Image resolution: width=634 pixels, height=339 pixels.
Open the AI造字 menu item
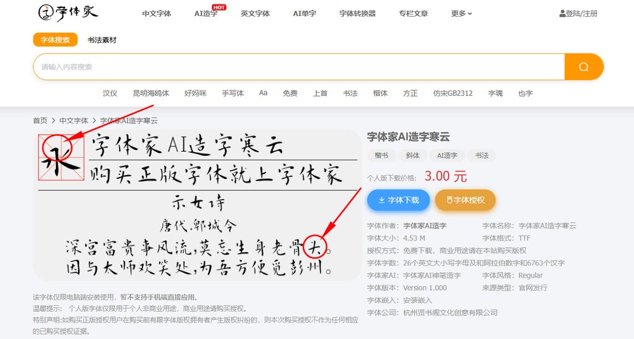[206, 14]
